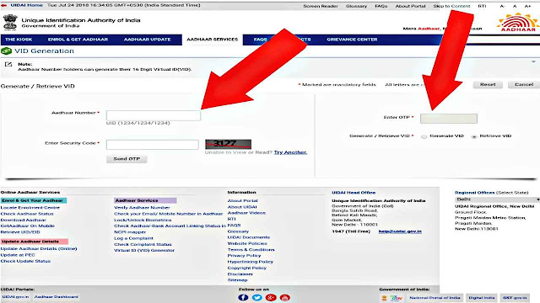Click the Screen Reader link
Viewport: 540px width, 303px height.
click(321, 6)
